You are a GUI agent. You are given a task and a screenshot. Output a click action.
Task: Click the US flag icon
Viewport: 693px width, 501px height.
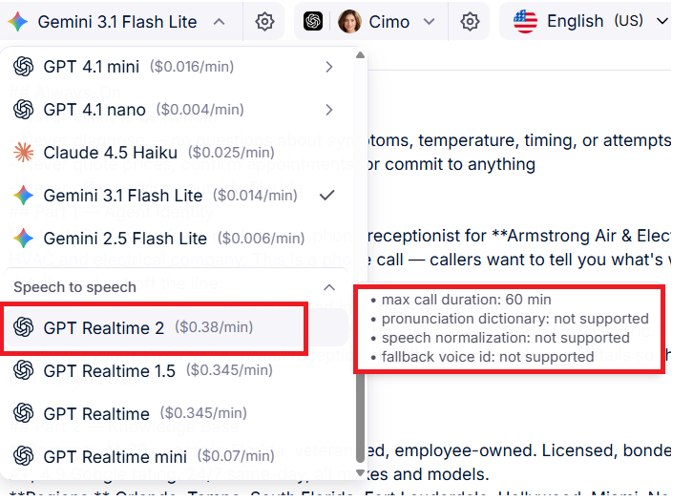click(x=525, y=21)
